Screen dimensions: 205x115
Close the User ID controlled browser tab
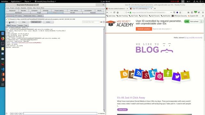pos(151,9)
